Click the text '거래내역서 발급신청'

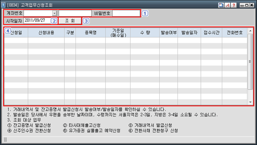pos(153,125)
